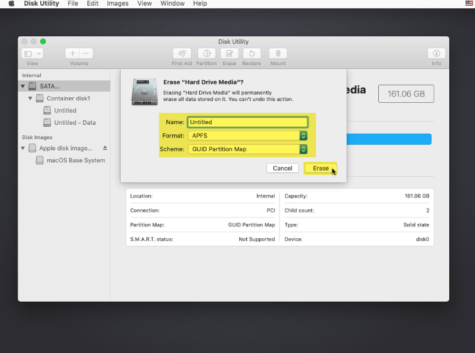Select macOS Base System label in sidebar
Screen dimensions: 475x353
point(76,160)
